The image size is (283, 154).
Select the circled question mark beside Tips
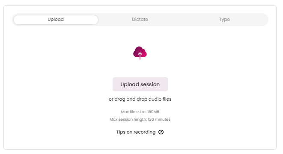161,132
